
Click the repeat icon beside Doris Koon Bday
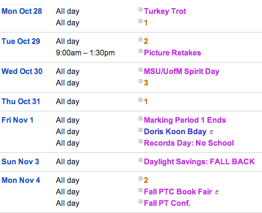click(211, 132)
